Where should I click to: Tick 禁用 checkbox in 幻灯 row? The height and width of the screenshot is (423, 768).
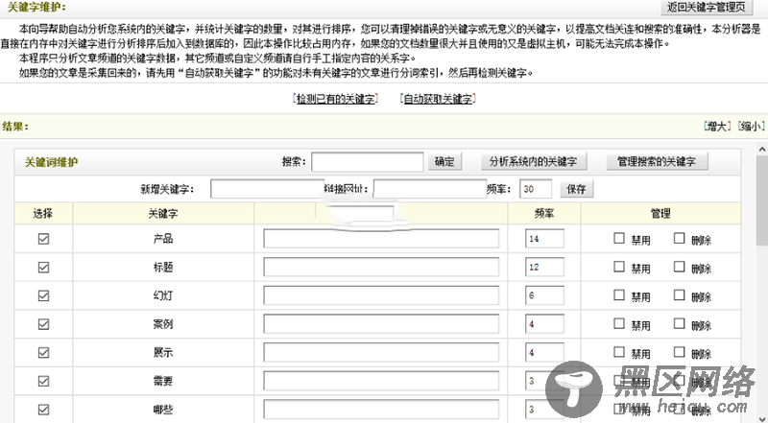coord(619,294)
